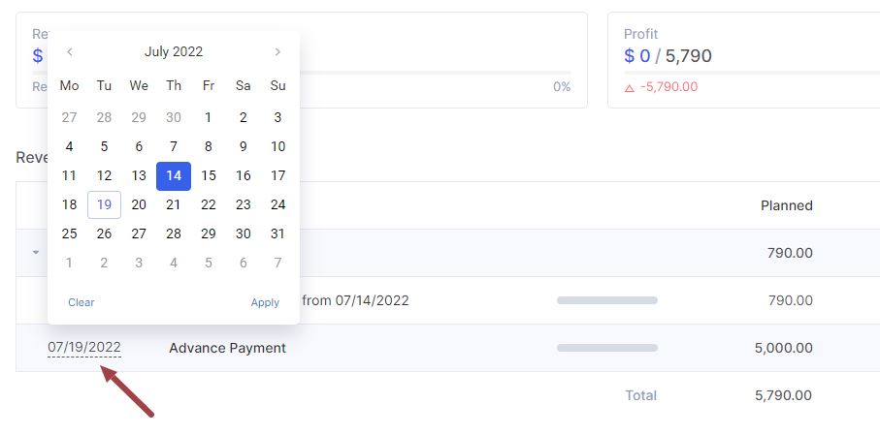Pick July 31 in the calendar

tap(277, 233)
